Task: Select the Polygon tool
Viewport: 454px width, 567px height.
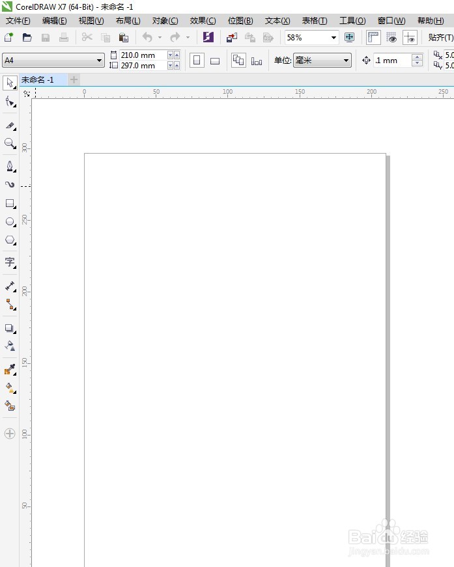Action: 10,240
